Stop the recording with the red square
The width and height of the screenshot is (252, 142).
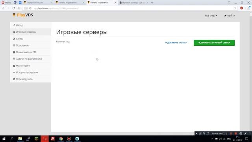pyautogui.click(x=236, y=133)
